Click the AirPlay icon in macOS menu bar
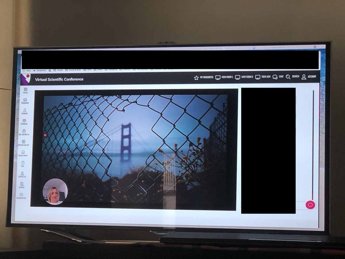345x259 pixels. pos(254,47)
